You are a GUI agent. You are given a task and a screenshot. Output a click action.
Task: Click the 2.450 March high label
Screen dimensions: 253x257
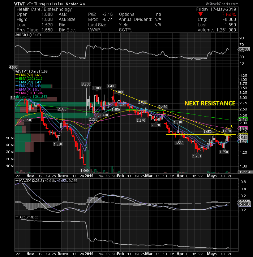[163, 107]
